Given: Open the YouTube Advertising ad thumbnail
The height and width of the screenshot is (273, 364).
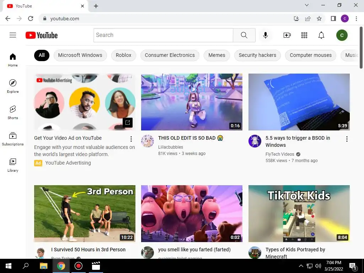Looking at the screenshot, I should 85,102.
